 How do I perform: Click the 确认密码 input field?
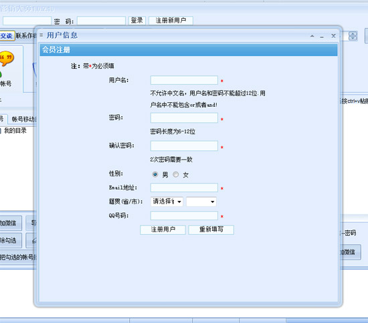184,146
